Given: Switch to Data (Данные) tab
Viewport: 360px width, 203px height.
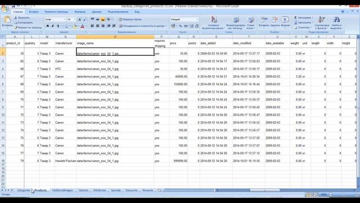Looking at the screenshot, I should pyautogui.click(x=96, y=12).
